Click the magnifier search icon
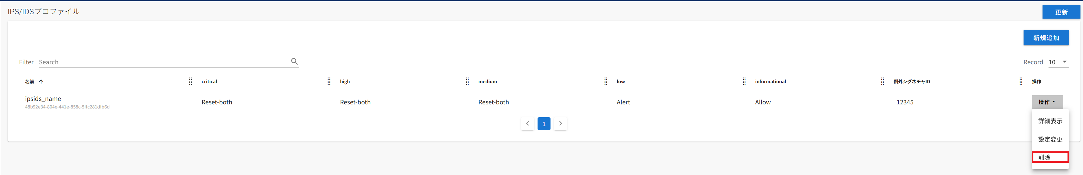Viewport: 1083px width, 175px height. (294, 61)
